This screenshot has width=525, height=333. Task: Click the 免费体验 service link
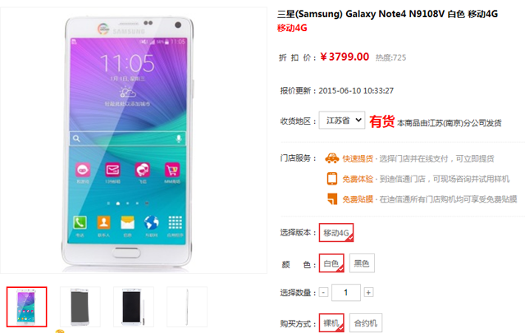pos(358,179)
